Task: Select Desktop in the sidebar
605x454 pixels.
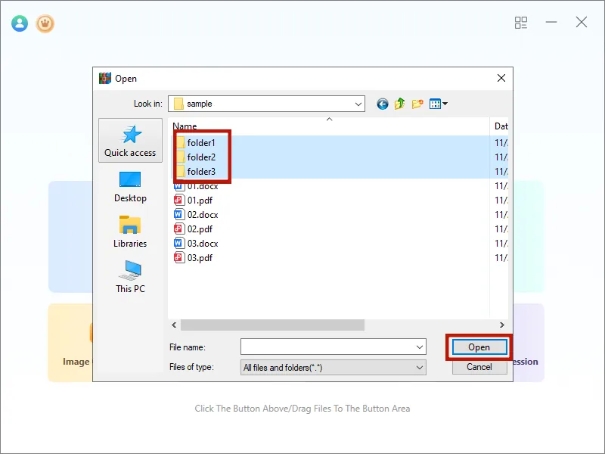Action: click(x=129, y=185)
